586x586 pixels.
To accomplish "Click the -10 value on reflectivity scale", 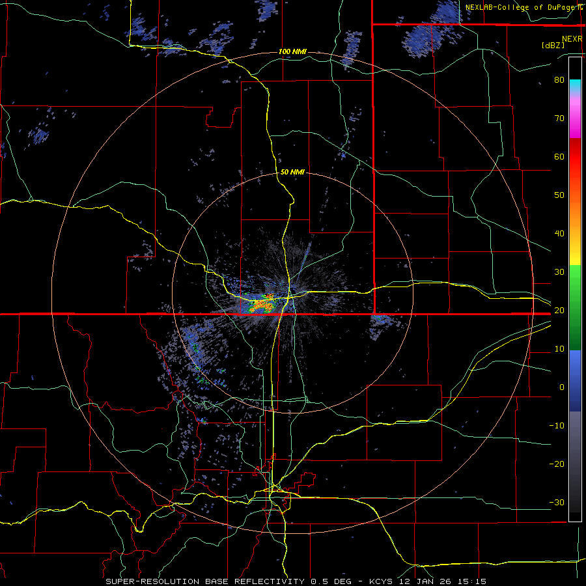I will [557, 426].
